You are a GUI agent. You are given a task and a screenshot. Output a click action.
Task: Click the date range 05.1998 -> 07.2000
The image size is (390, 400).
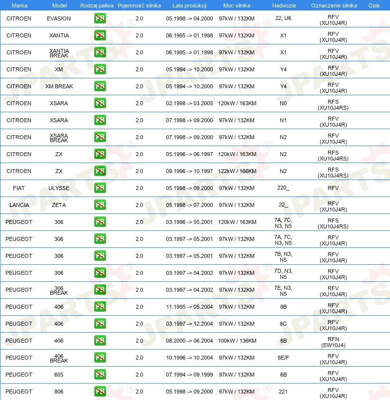click(189, 205)
